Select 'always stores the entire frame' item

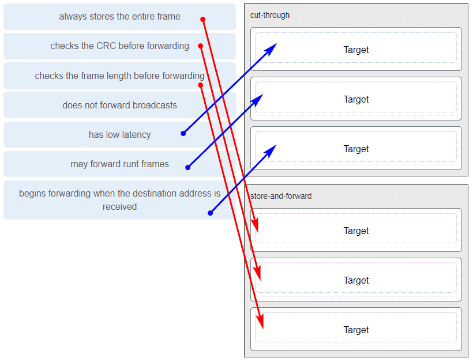tap(119, 17)
